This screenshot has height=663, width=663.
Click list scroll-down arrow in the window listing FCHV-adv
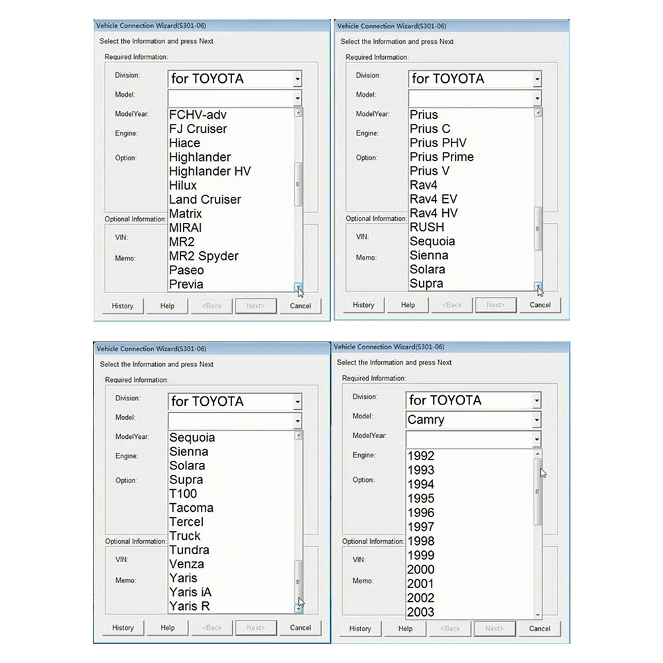point(298,287)
